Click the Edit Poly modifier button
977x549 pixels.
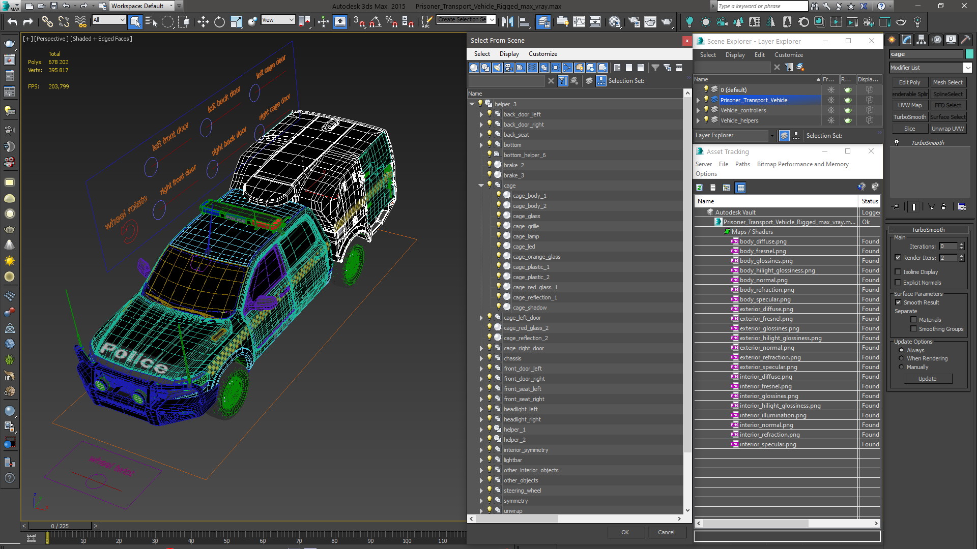point(909,82)
